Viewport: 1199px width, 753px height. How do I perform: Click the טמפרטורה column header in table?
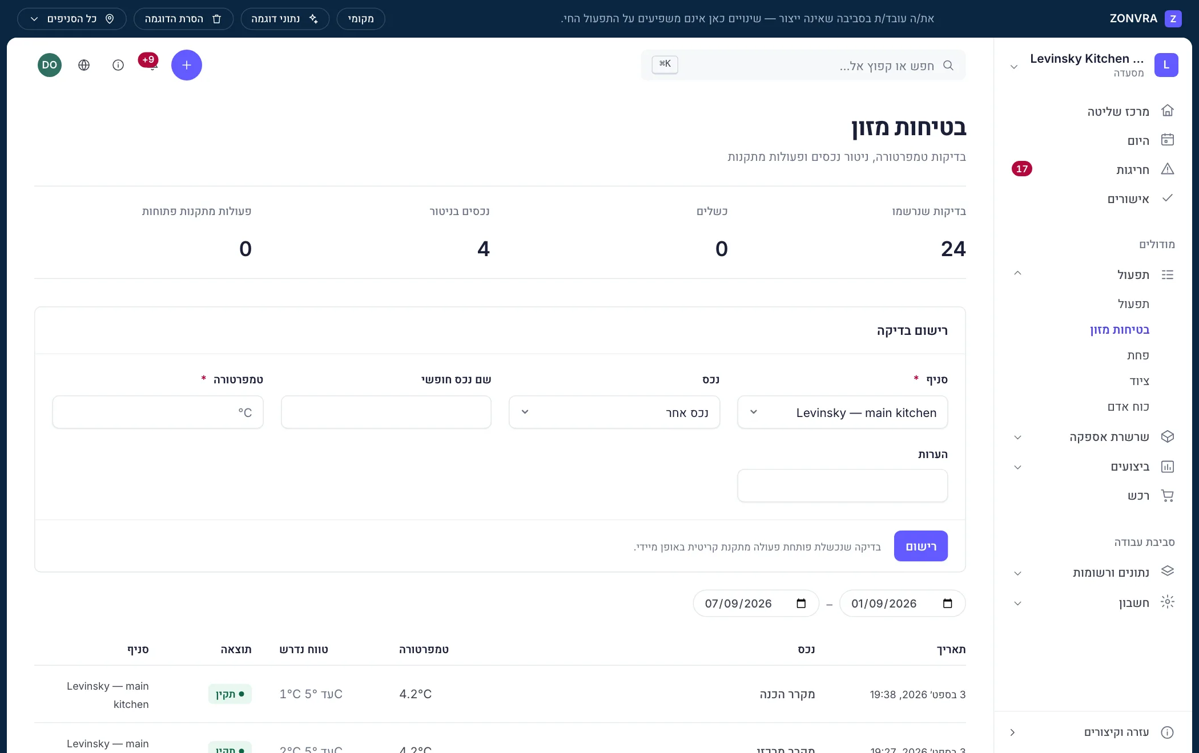coord(424,649)
